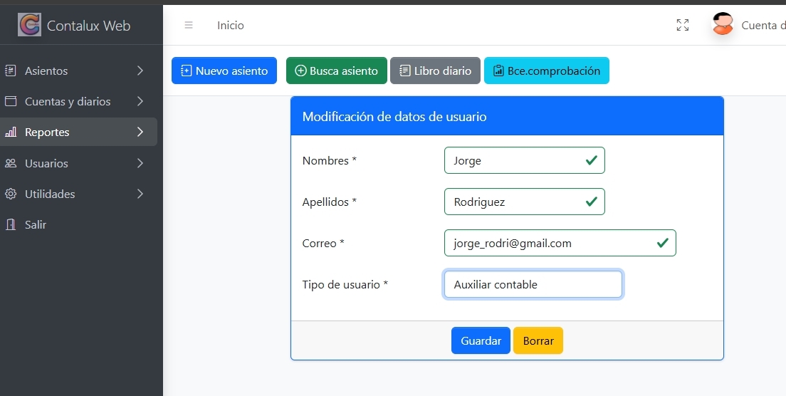
Task: Click the Utilidades gear icon
Action: click(x=11, y=194)
